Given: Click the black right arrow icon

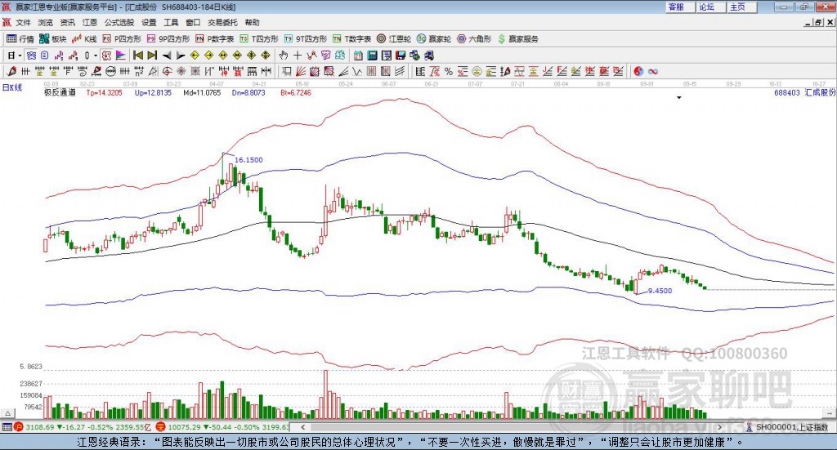Looking at the screenshot, I should click(x=181, y=56).
